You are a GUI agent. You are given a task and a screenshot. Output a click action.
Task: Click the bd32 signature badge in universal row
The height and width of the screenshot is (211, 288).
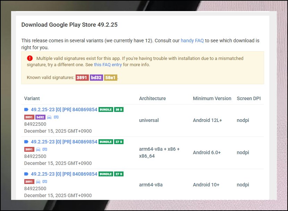coord(40,117)
